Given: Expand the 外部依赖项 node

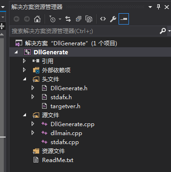Looking at the screenshot, I should (x=24, y=70).
